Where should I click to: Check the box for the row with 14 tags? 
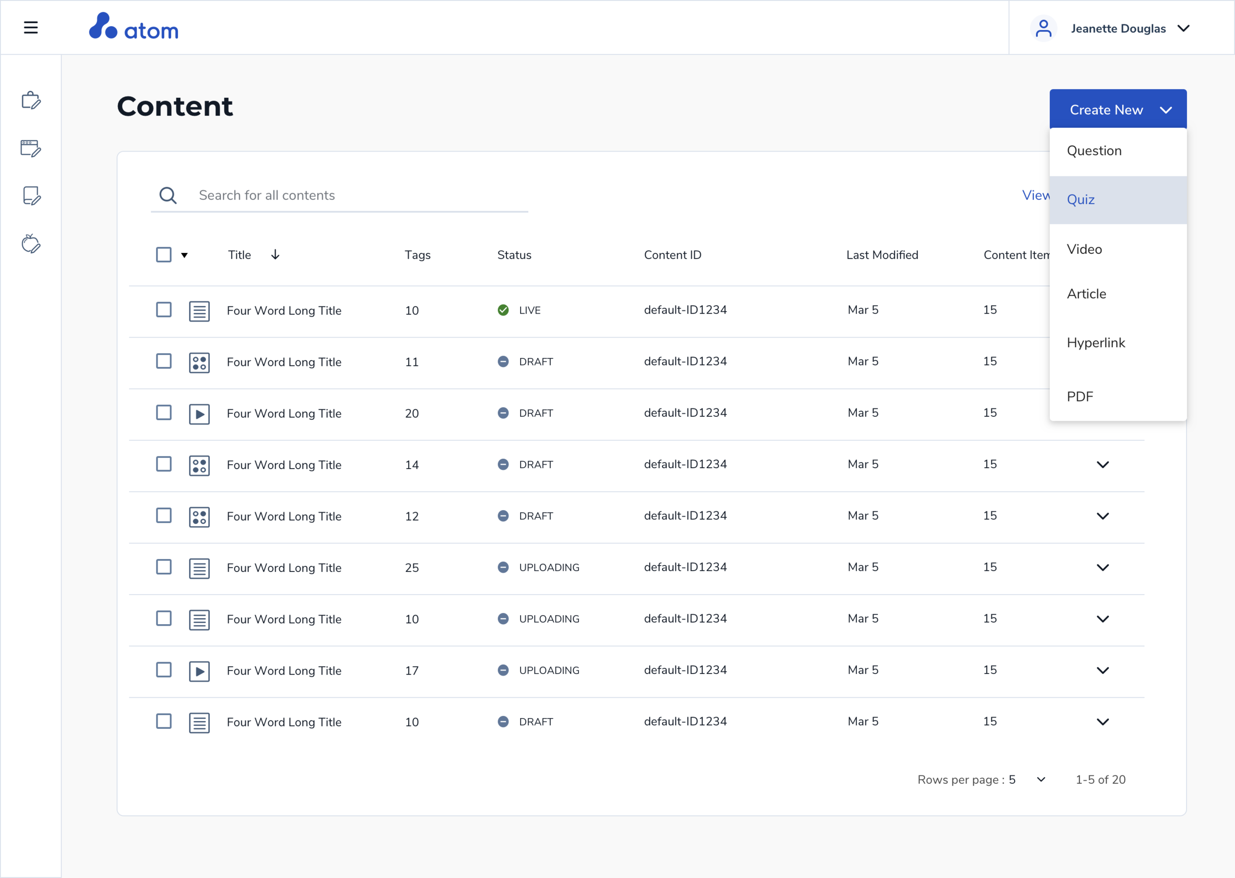[164, 464]
